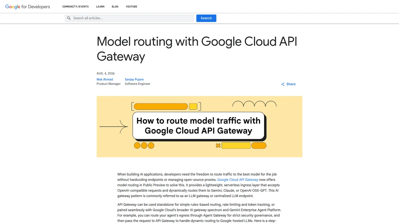Image resolution: width=399 pixels, height=224 pixels.
Task: Open the Community/Events menu
Action: click(x=76, y=7)
